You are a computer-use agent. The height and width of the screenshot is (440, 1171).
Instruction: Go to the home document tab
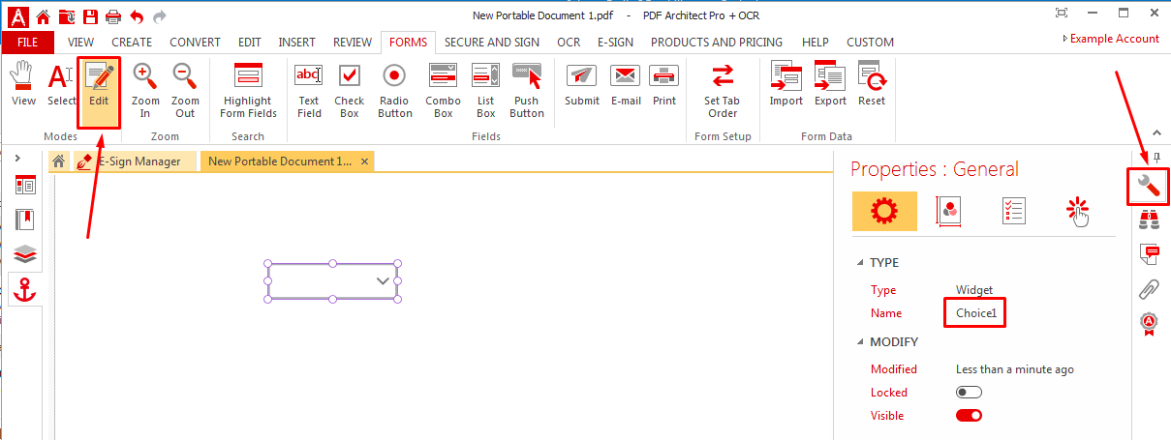click(x=59, y=161)
